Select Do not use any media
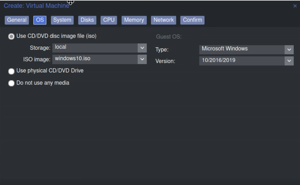 [x=11, y=83]
